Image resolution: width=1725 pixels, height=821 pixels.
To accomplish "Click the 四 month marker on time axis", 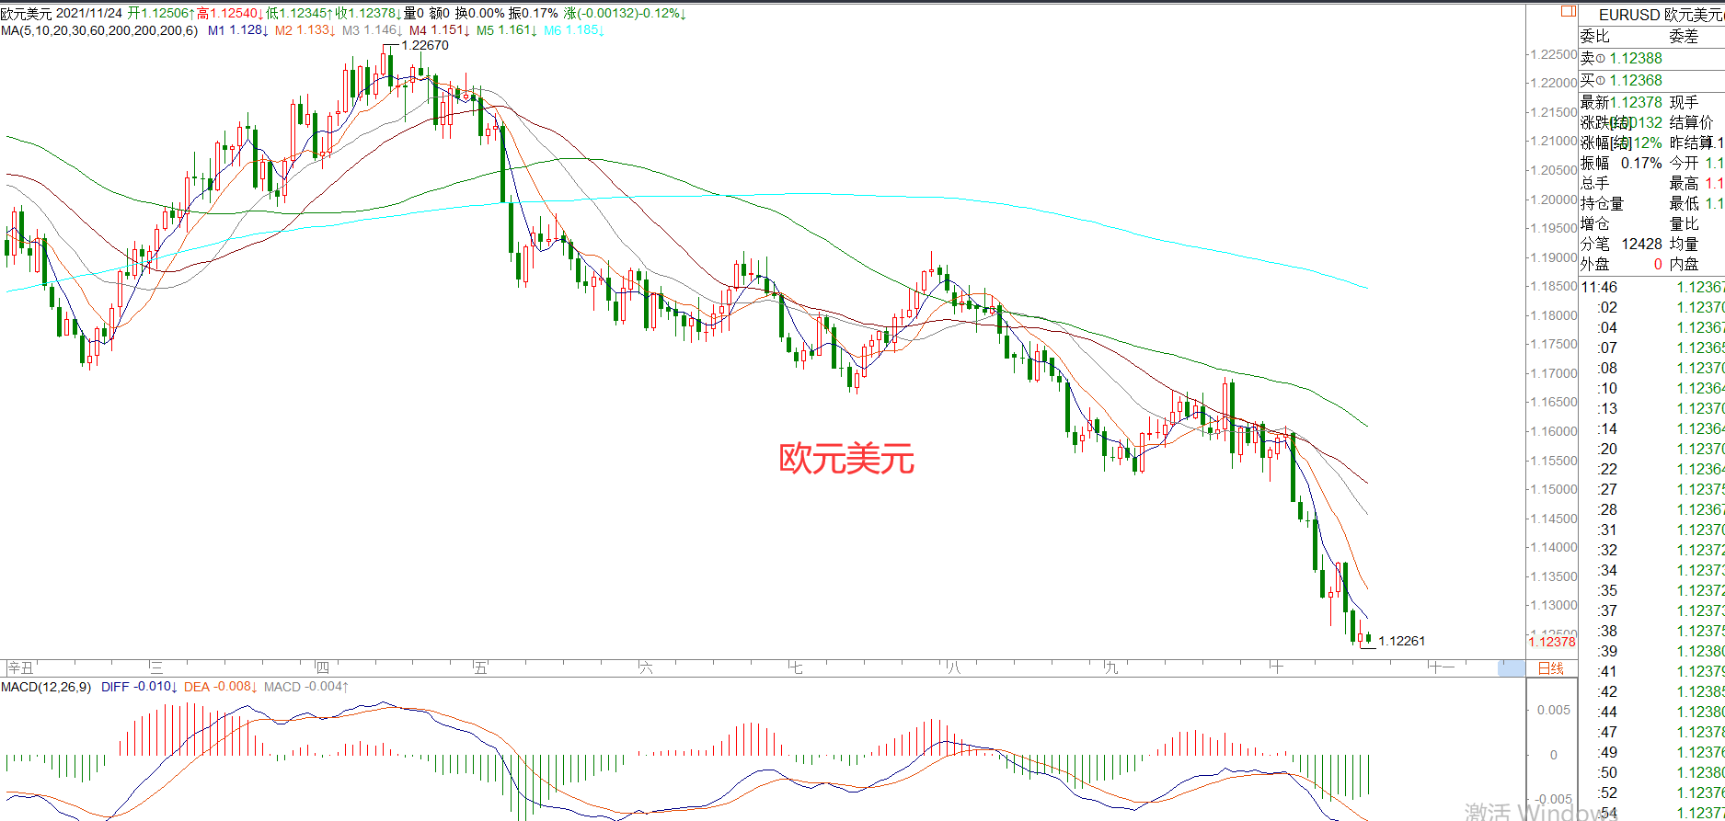I will (322, 668).
